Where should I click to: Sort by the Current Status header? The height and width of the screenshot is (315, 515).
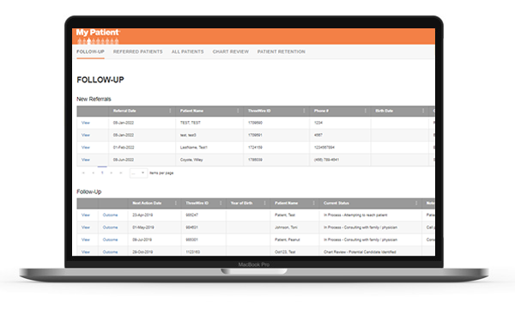coord(336,203)
